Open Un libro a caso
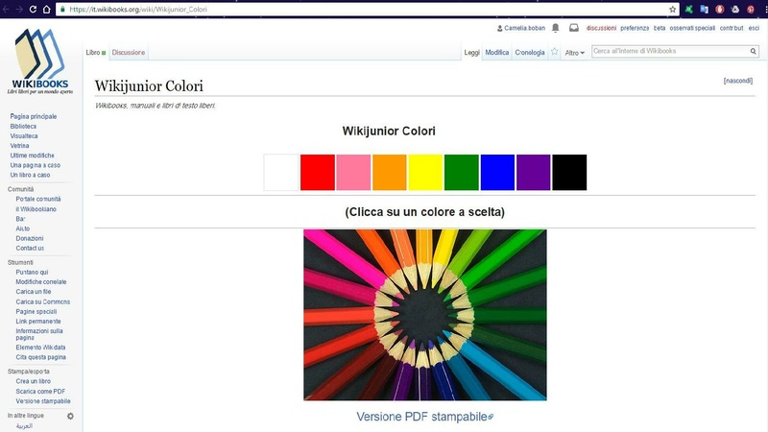The image size is (768, 432). [30, 175]
